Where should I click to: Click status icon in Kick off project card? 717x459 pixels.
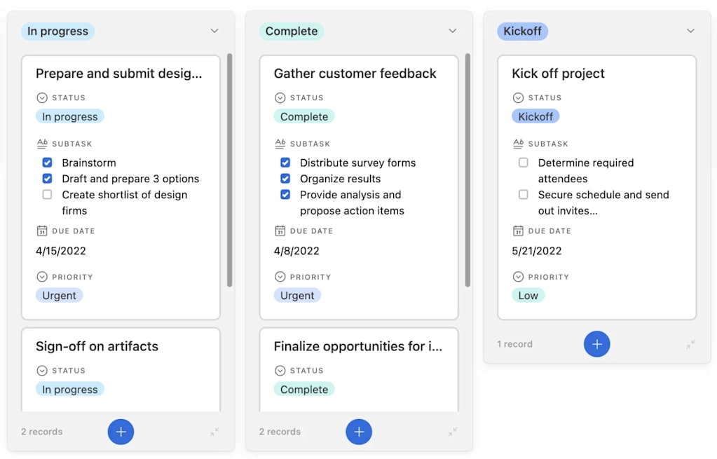pos(518,98)
